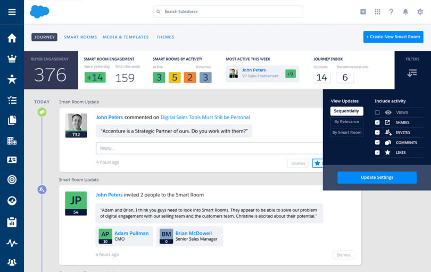Open the checklist tasks icon in the sidebar
431x272 pixels.
point(12,100)
